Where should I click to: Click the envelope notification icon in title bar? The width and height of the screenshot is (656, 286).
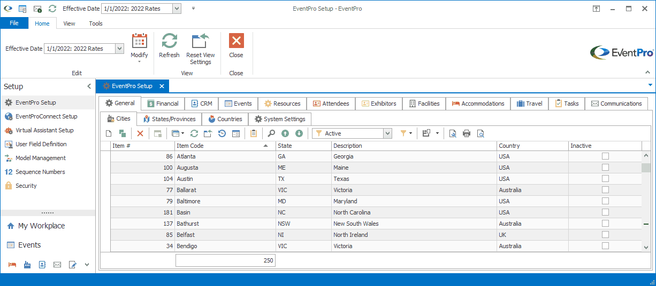[37, 9]
